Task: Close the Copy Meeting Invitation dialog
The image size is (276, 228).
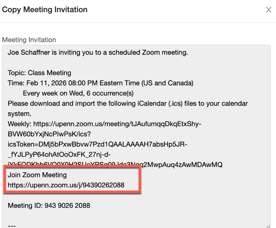Action: 269,10
